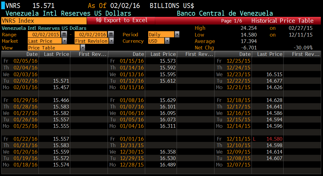Click the value 14.607 for 12/08/15
Image resolution: width=323 pixels, height=176 pixels.
point(274,158)
